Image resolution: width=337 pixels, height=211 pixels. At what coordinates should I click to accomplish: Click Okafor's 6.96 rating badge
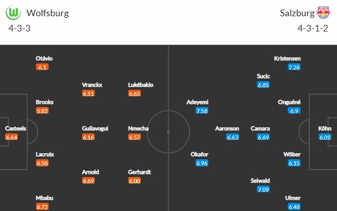tap(202, 163)
